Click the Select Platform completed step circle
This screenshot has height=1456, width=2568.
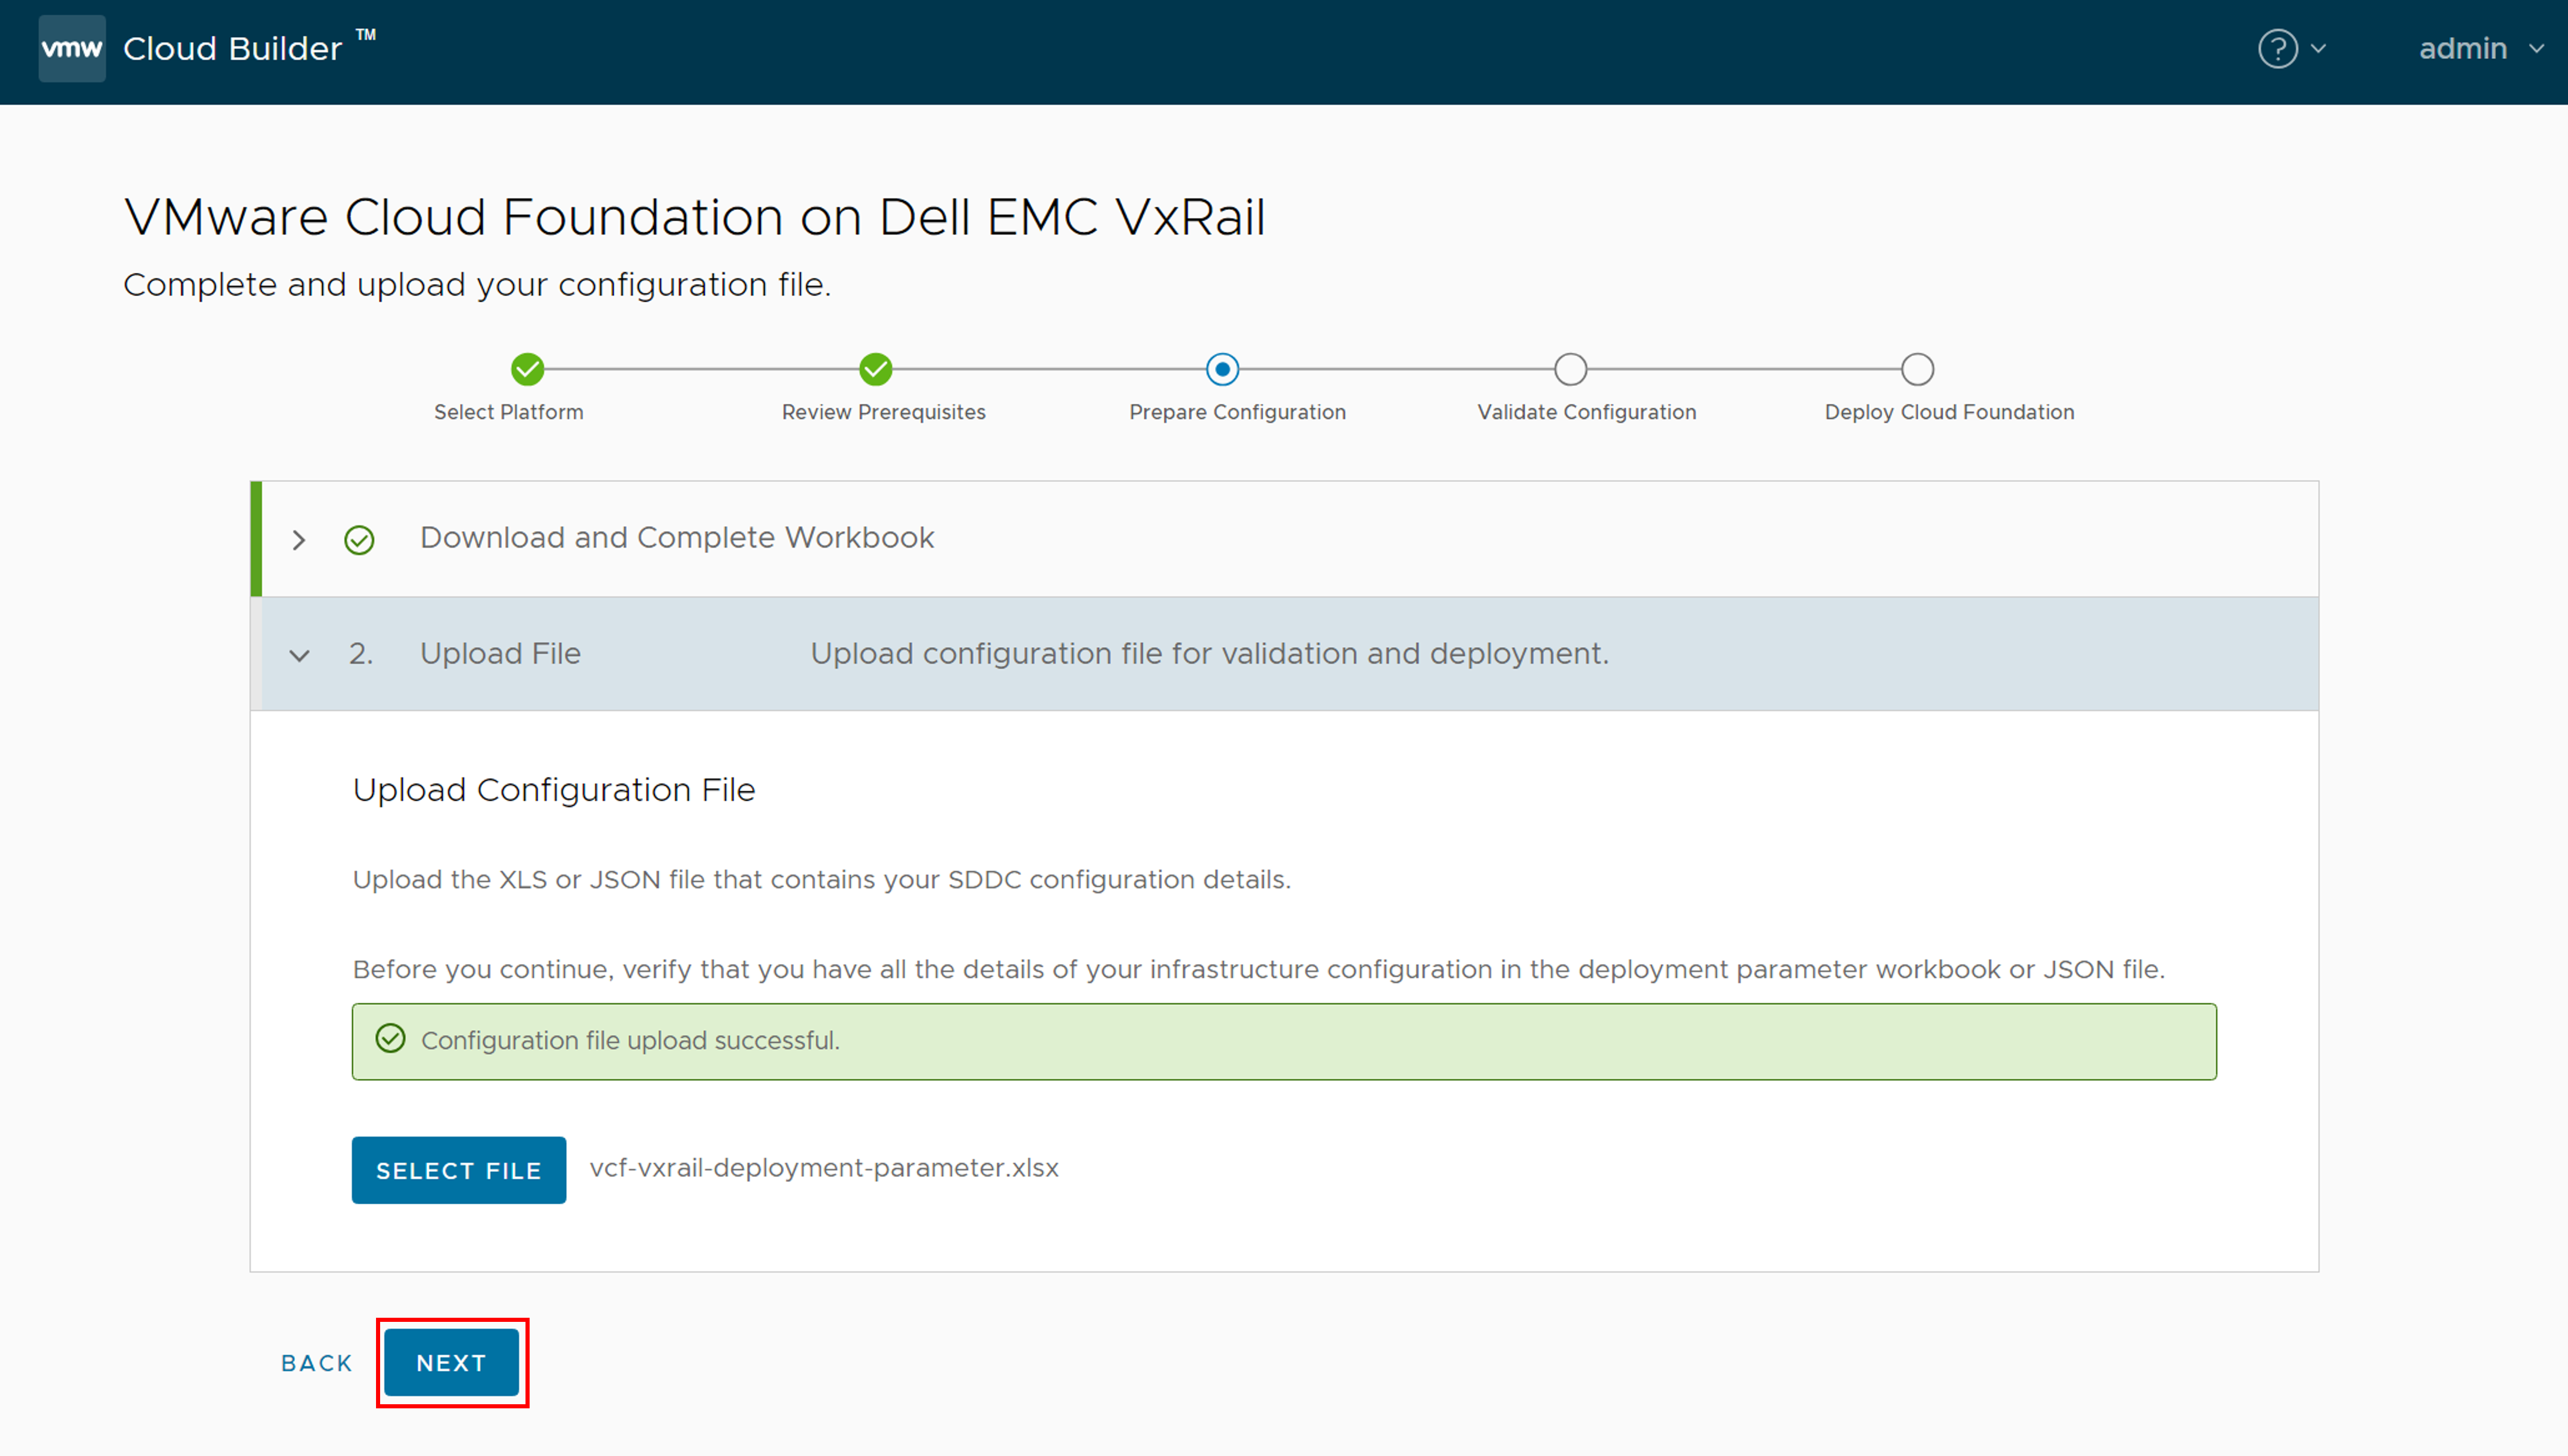(x=527, y=369)
